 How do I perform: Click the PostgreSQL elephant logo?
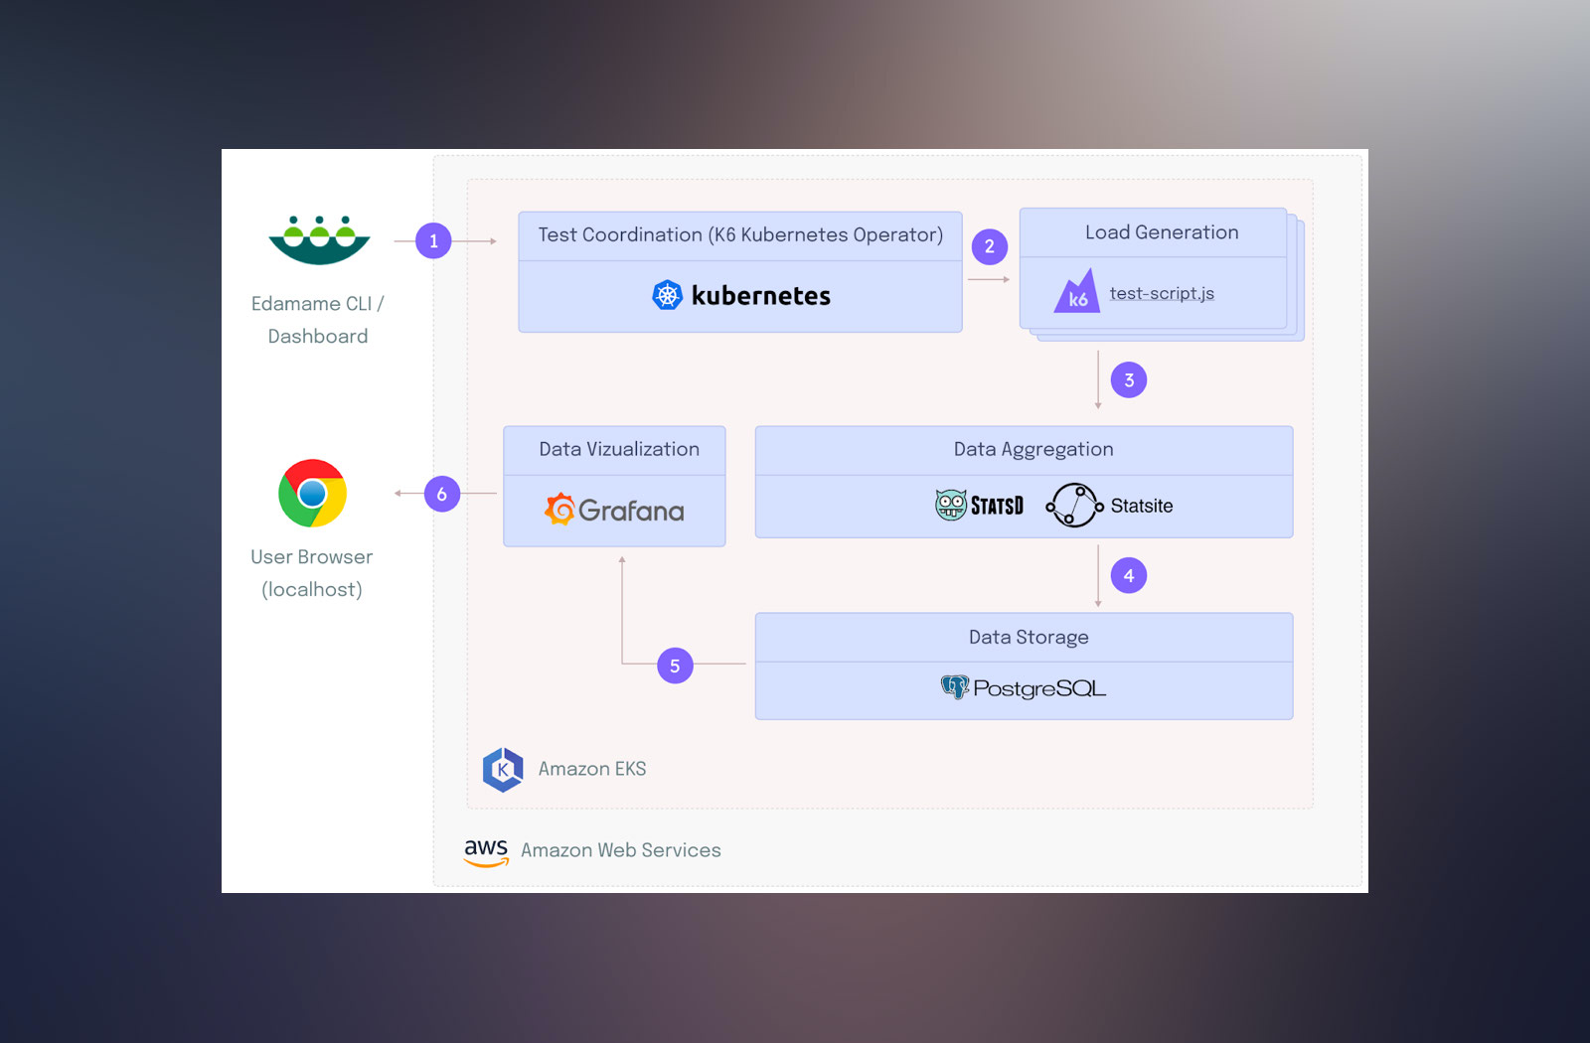coord(954,687)
